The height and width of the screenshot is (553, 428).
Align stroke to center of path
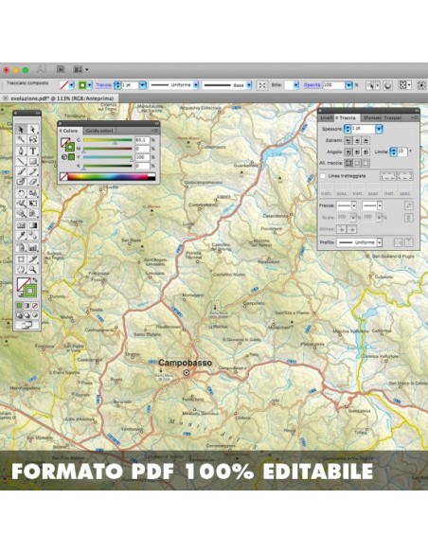click(348, 163)
